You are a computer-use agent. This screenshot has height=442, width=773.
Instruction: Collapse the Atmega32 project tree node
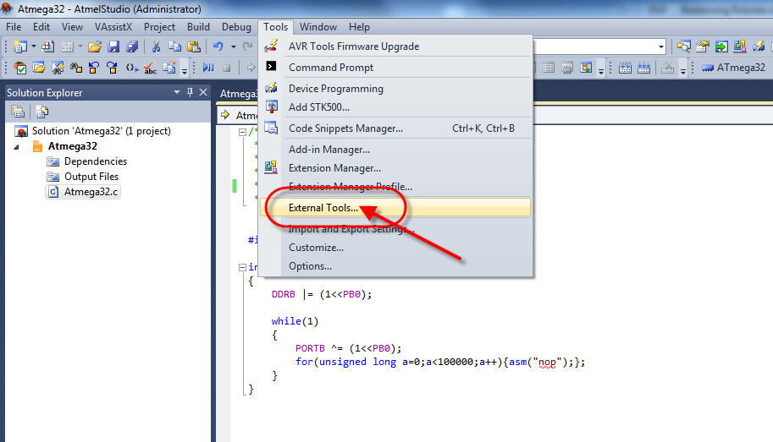(16, 147)
